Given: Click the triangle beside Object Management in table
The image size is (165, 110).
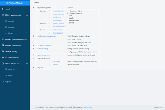Looking at the screenshot, I should [x=34, y=8].
